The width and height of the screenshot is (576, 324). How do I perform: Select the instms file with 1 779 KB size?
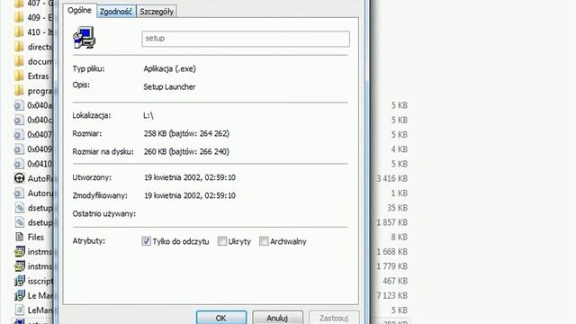pyautogui.click(x=20, y=266)
